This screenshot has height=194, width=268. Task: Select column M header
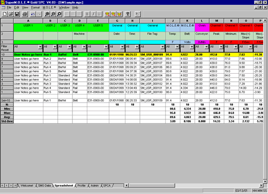[x=217, y=21]
